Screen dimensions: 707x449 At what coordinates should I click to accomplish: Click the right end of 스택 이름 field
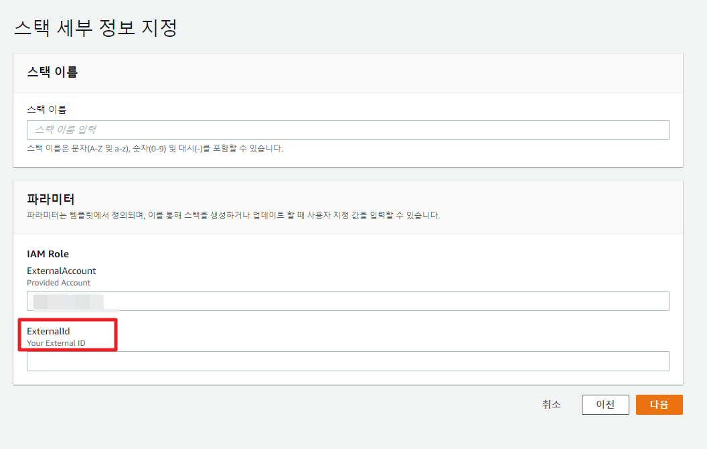click(656, 130)
